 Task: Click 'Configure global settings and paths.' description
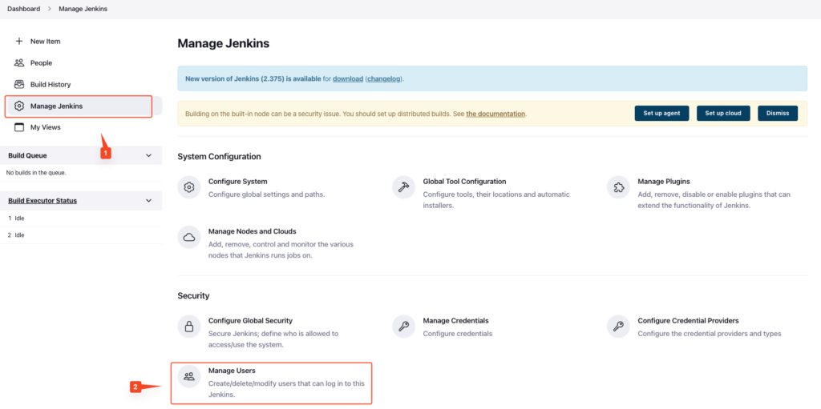coord(266,194)
